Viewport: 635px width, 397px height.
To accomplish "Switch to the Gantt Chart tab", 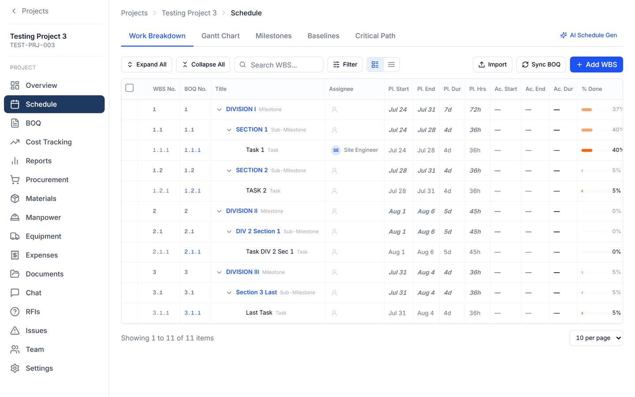I will pos(220,36).
